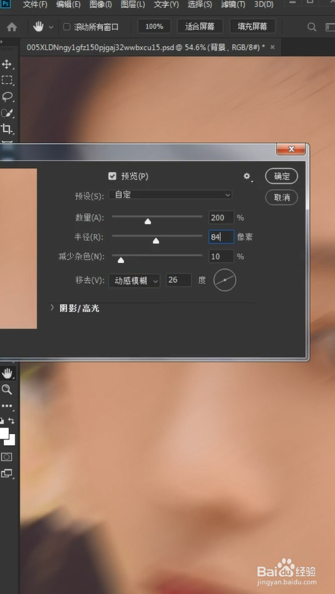Image resolution: width=335 pixels, height=594 pixels.
Task: Open the 图层(L) menu
Action: coord(133,5)
